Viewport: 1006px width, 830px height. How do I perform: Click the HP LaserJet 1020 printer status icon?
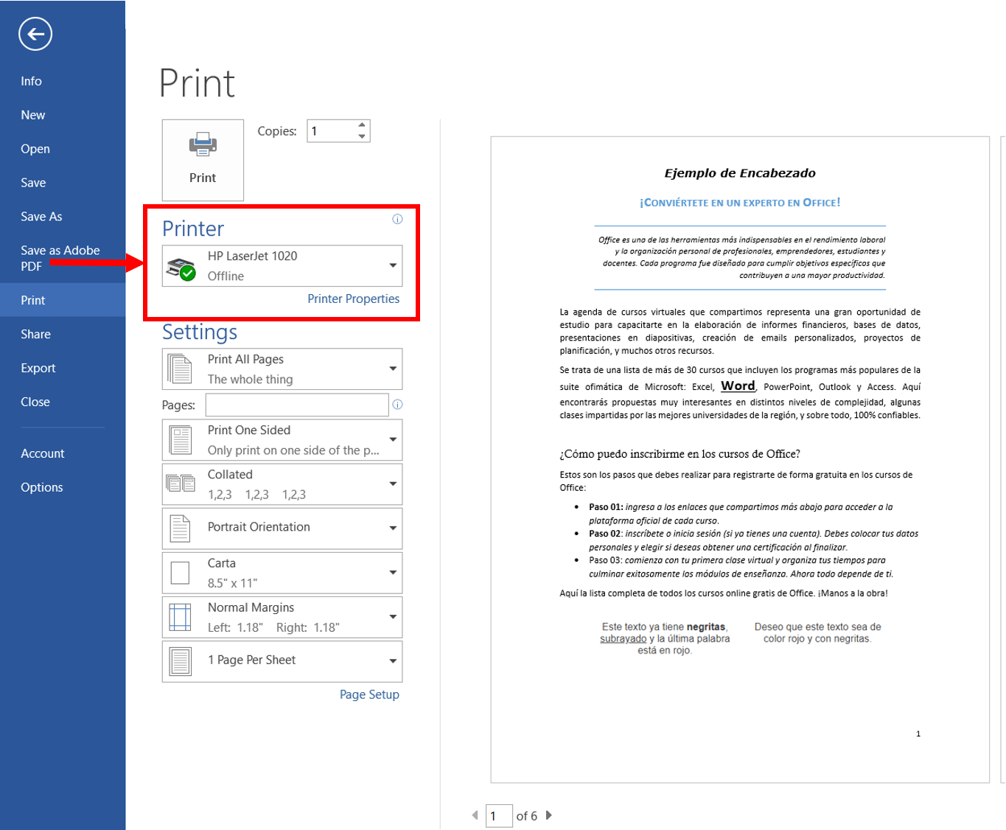[181, 269]
